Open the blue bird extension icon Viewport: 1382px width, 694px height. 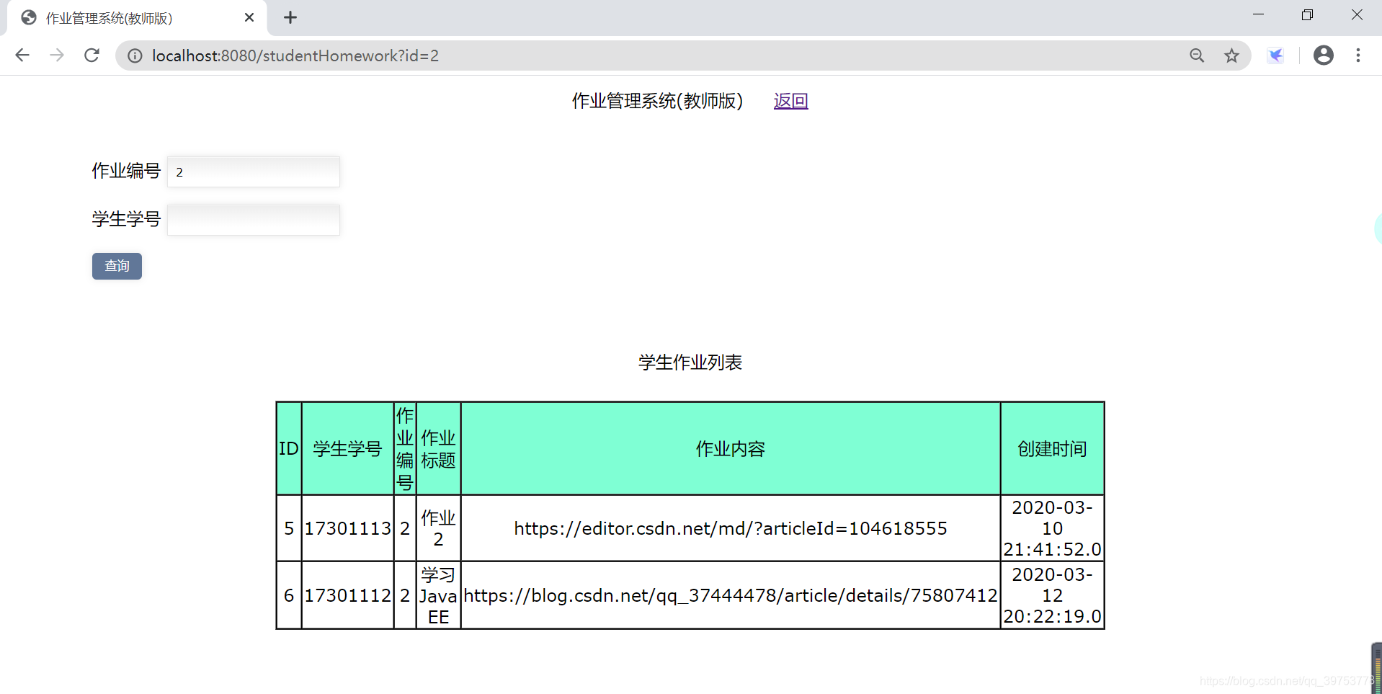[x=1275, y=55]
